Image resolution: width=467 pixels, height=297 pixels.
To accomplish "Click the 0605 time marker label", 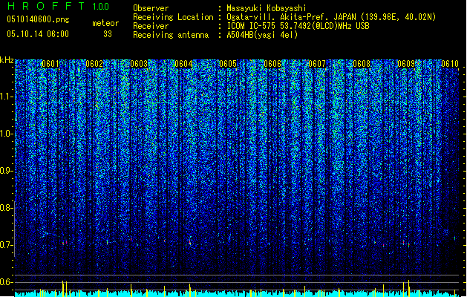I will click(228, 64).
